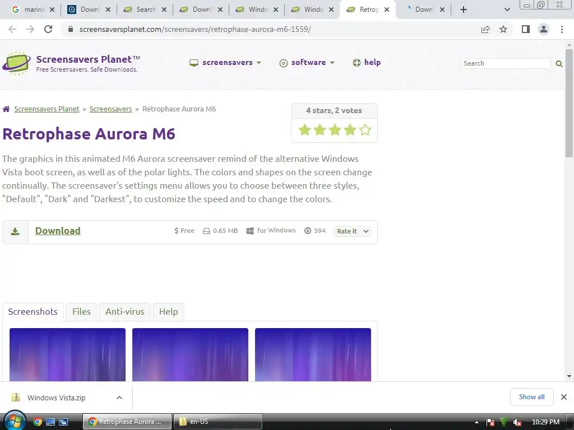Open the en-US folder taskbar button
The height and width of the screenshot is (430, 574).
coord(217,422)
